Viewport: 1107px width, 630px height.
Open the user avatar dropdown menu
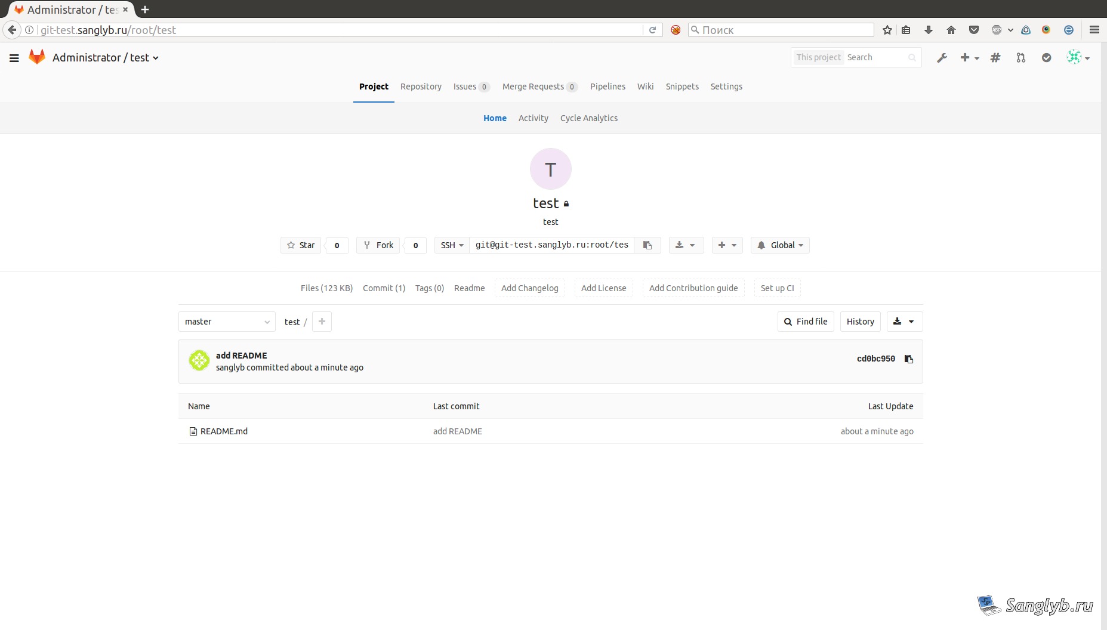click(x=1078, y=58)
